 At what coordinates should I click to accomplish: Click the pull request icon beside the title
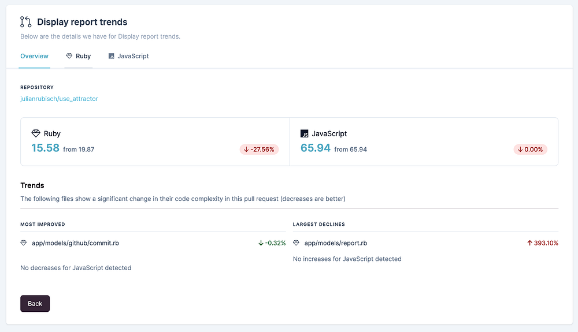click(26, 22)
